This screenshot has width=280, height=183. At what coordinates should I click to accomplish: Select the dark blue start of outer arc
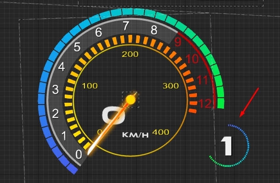tap(72, 169)
